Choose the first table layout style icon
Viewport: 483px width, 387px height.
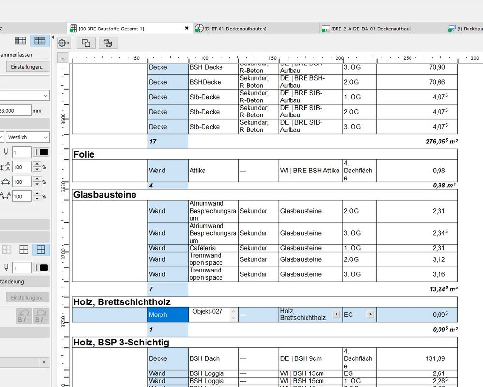pyautogui.click(x=20, y=41)
